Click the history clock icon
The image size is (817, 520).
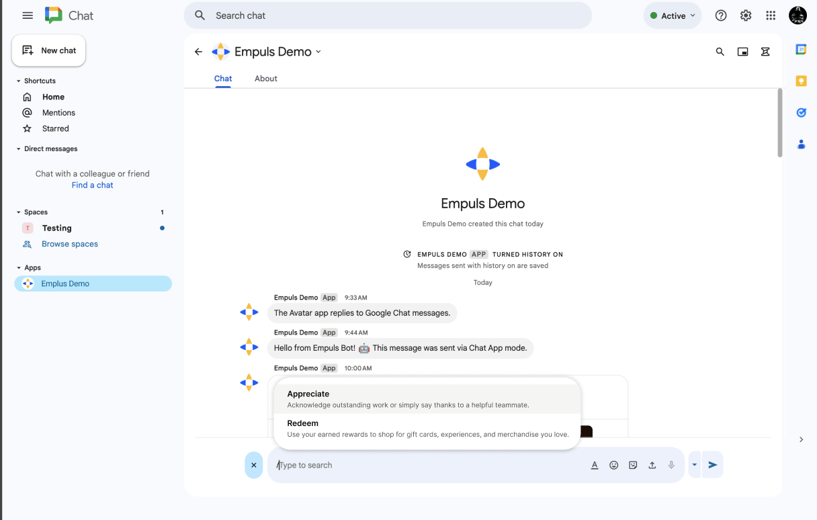click(x=407, y=254)
